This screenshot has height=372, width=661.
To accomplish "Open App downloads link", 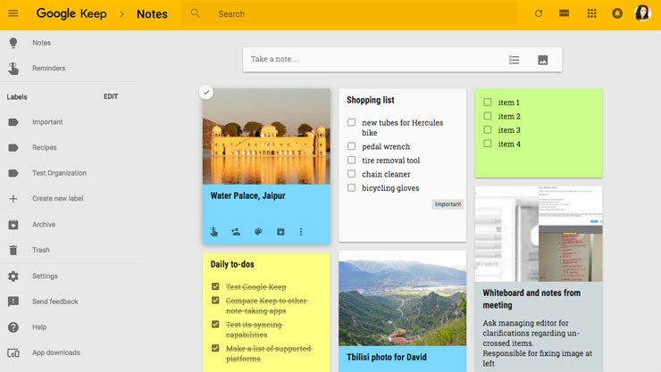I will click(56, 352).
